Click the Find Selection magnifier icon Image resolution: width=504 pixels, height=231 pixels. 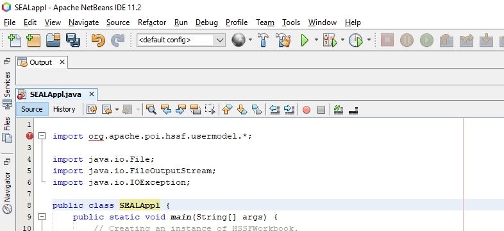pos(151,110)
